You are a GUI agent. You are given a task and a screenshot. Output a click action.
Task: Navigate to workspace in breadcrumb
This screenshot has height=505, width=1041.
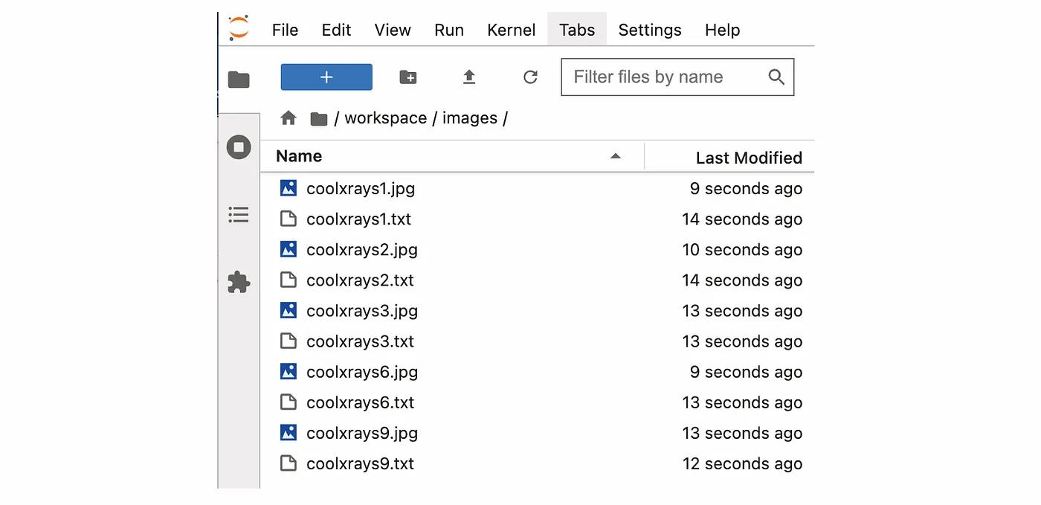(x=385, y=118)
